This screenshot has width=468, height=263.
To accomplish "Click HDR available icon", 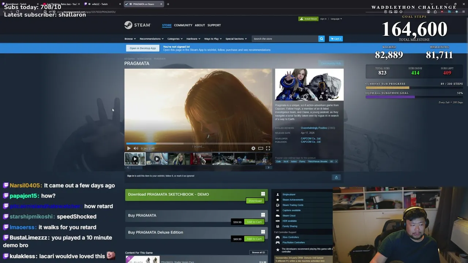I will [278, 221].
